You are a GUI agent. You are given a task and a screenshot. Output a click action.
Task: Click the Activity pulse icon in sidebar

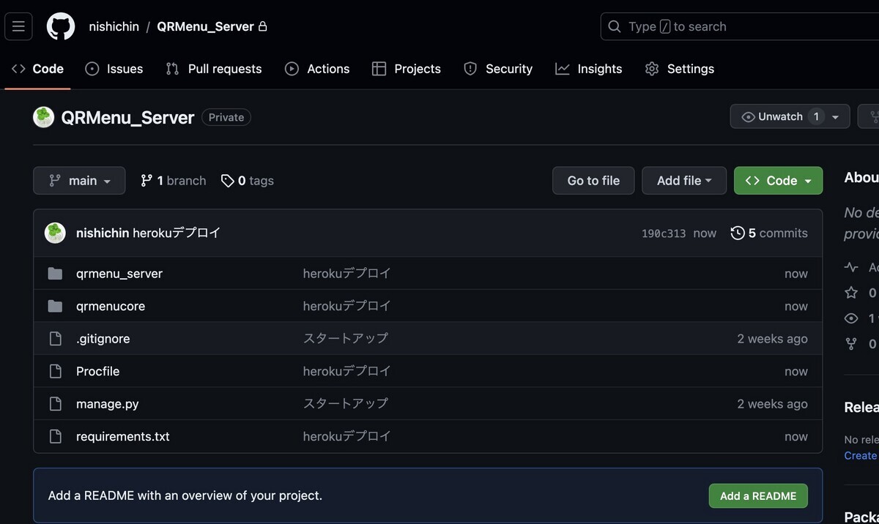851,268
